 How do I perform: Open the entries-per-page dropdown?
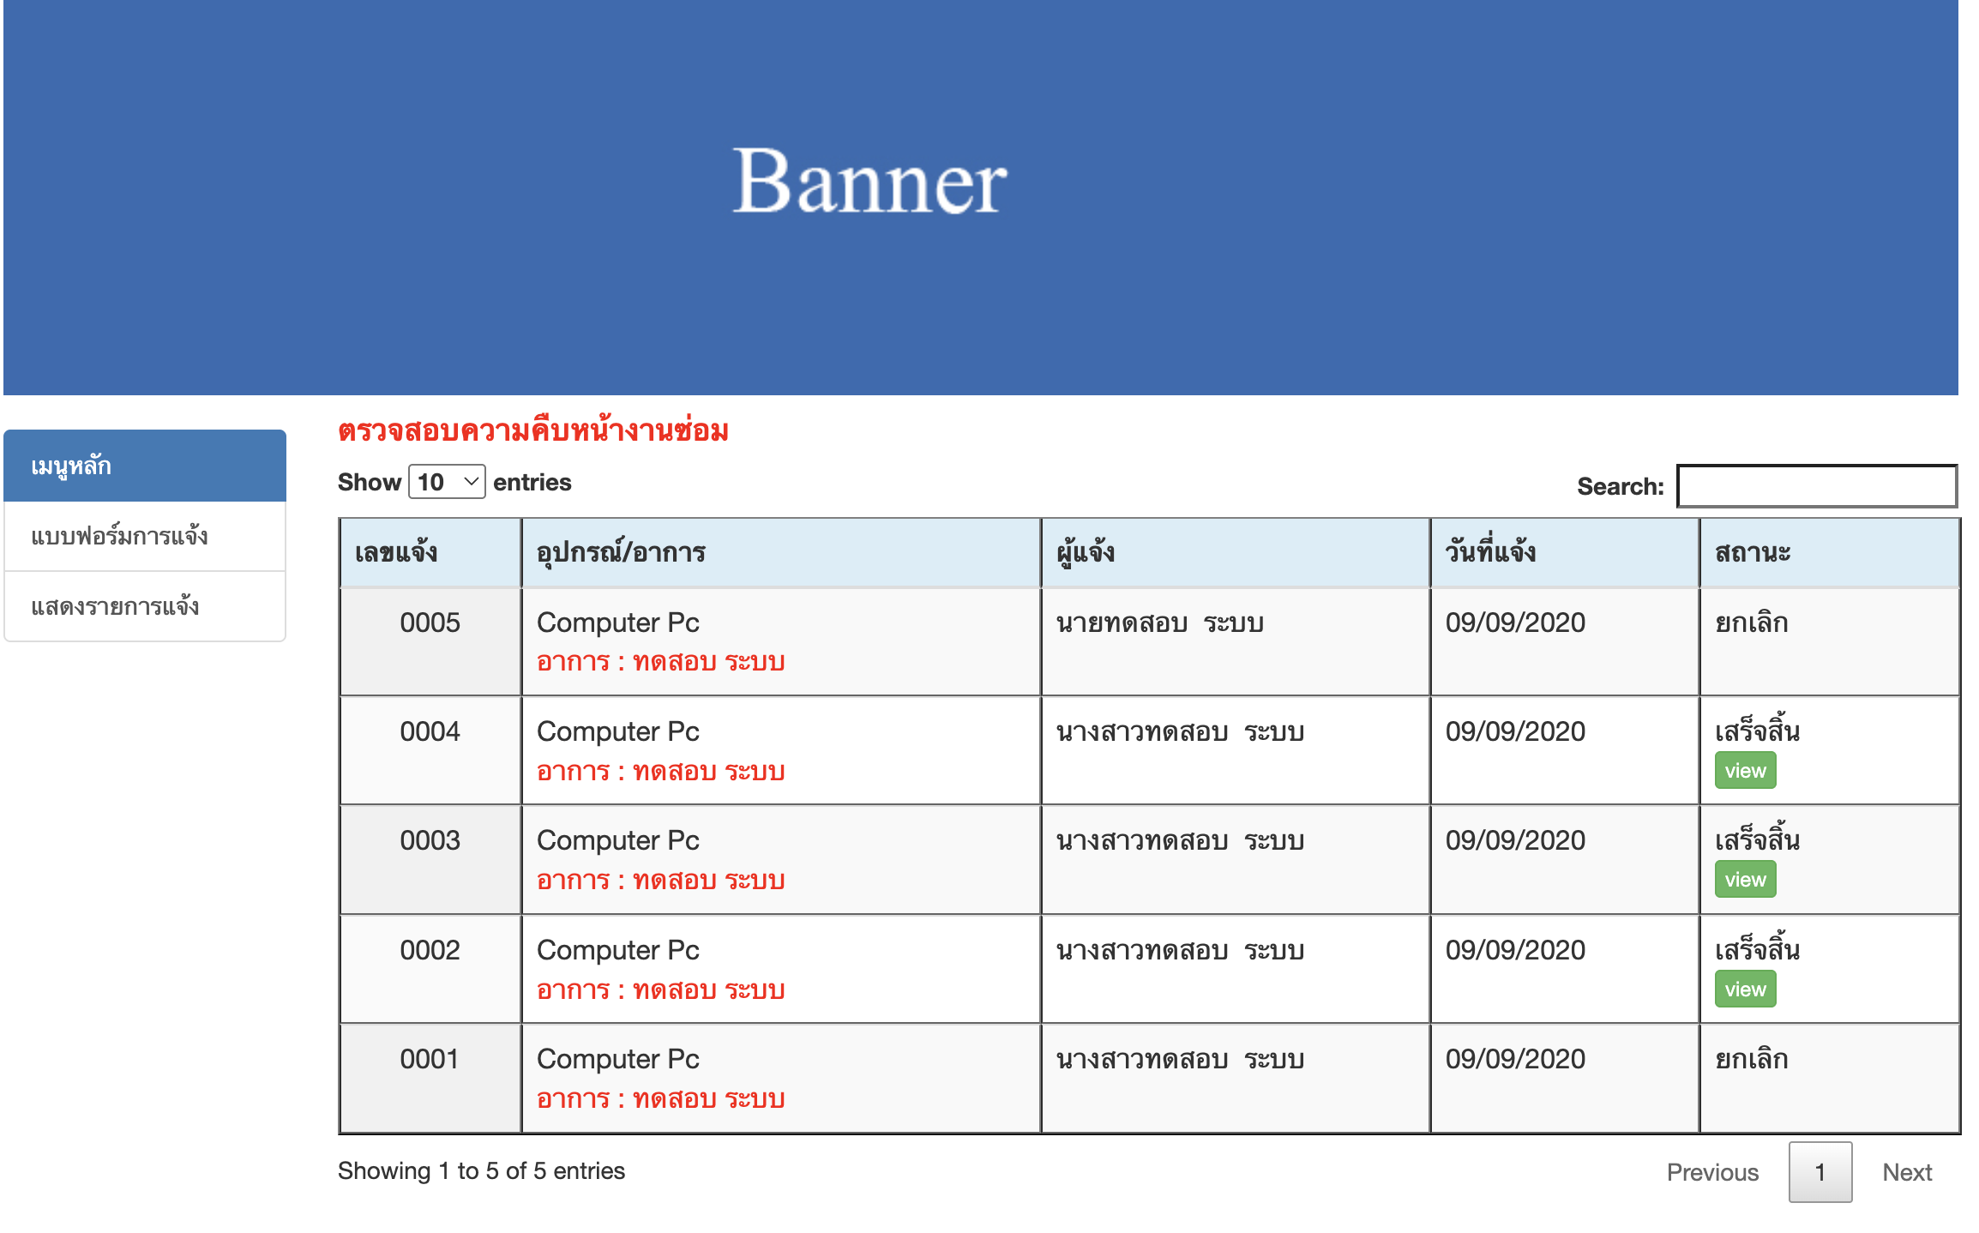[x=447, y=482]
